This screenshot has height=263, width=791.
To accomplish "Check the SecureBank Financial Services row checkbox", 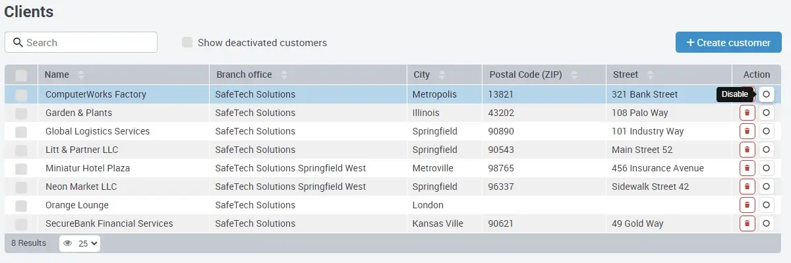I will pyautogui.click(x=21, y=223).
